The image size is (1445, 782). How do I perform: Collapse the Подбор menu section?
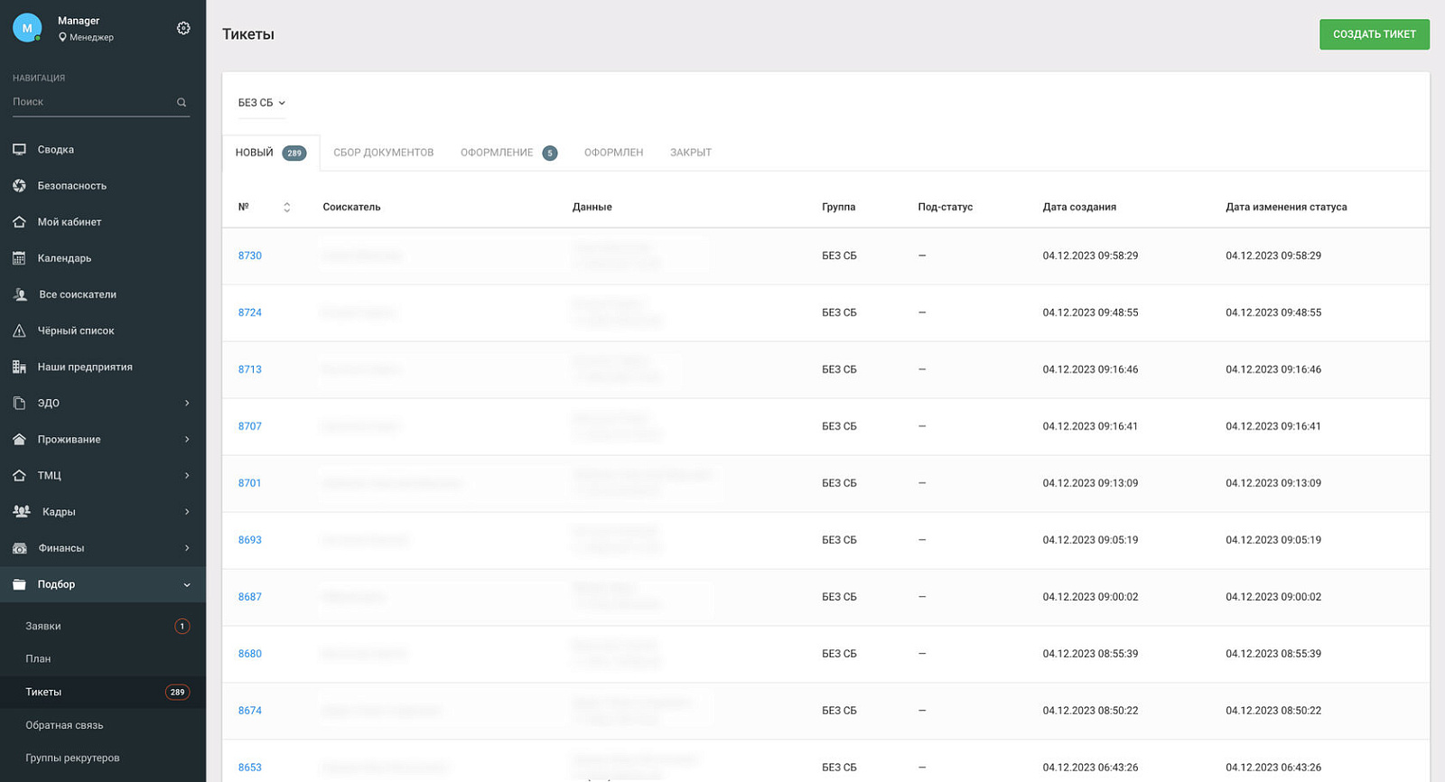[103, 584]
